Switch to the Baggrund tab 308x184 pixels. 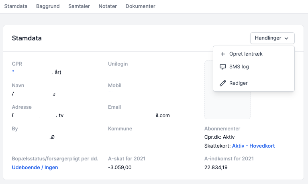[48, 6]
